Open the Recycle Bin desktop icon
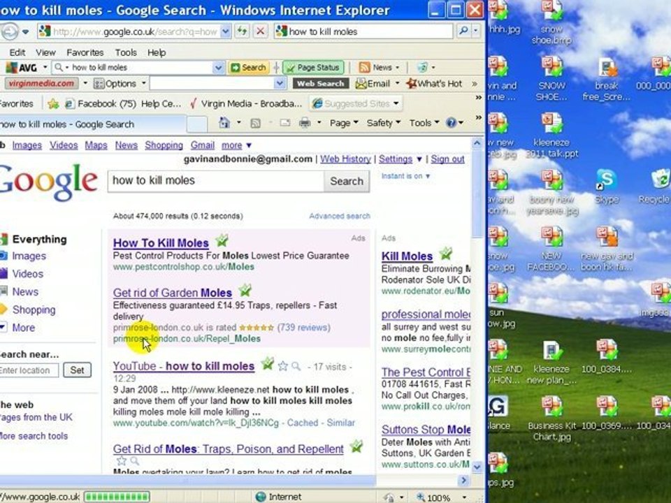This screenshot has height=503, width=671. point(656,186)
